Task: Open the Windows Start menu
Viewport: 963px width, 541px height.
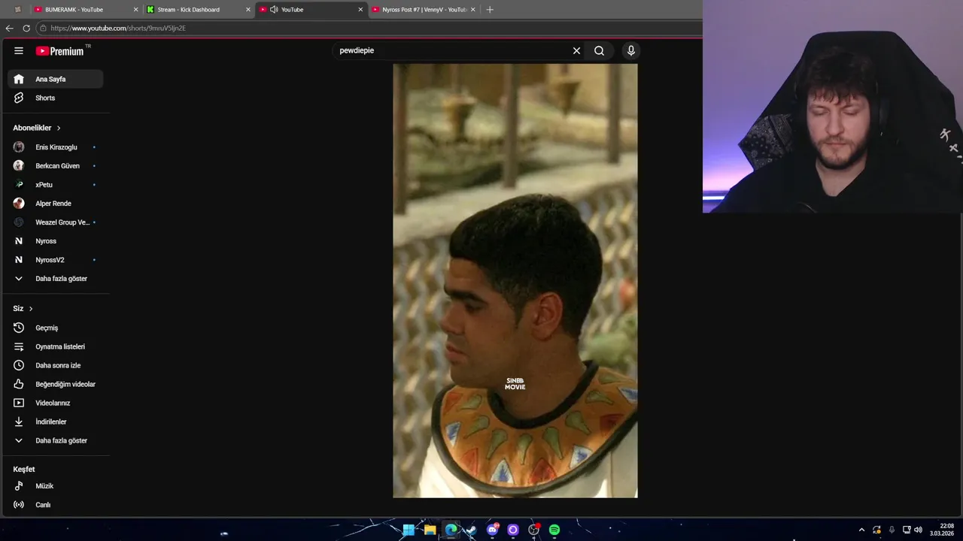Action: coord(409,530)
